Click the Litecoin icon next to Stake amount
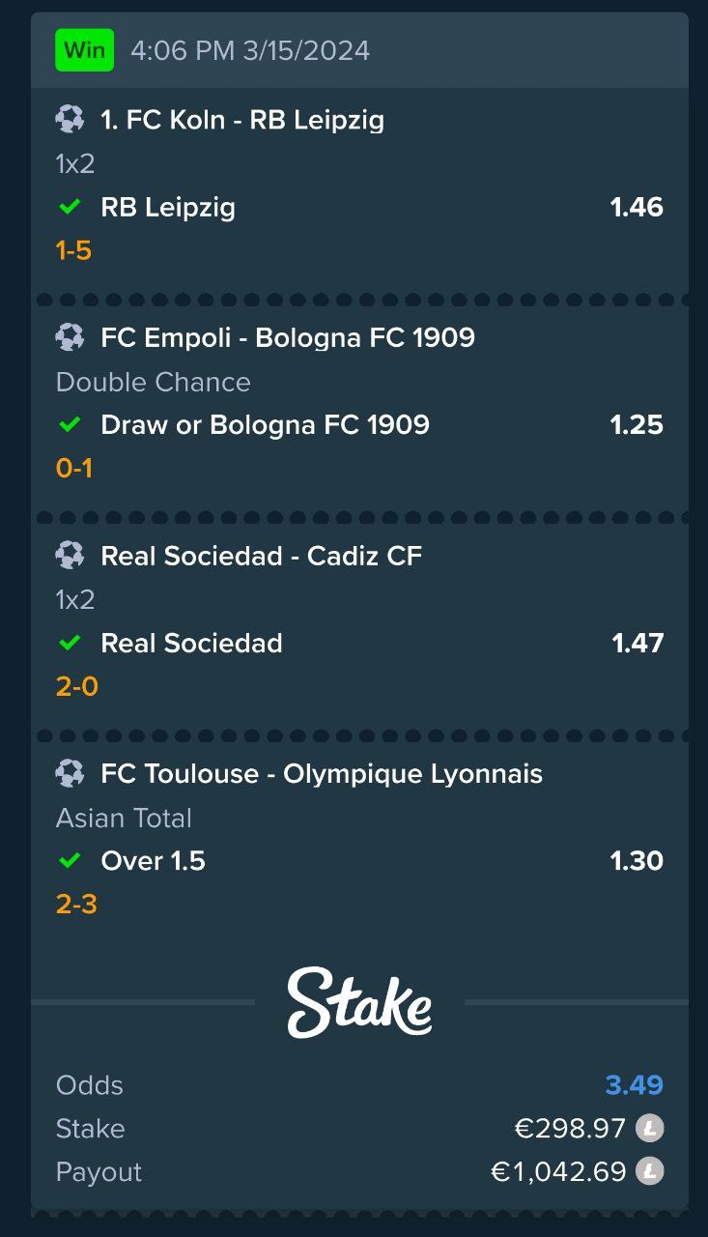Viewport: 708px width, 1237px height. point(650,1128)
